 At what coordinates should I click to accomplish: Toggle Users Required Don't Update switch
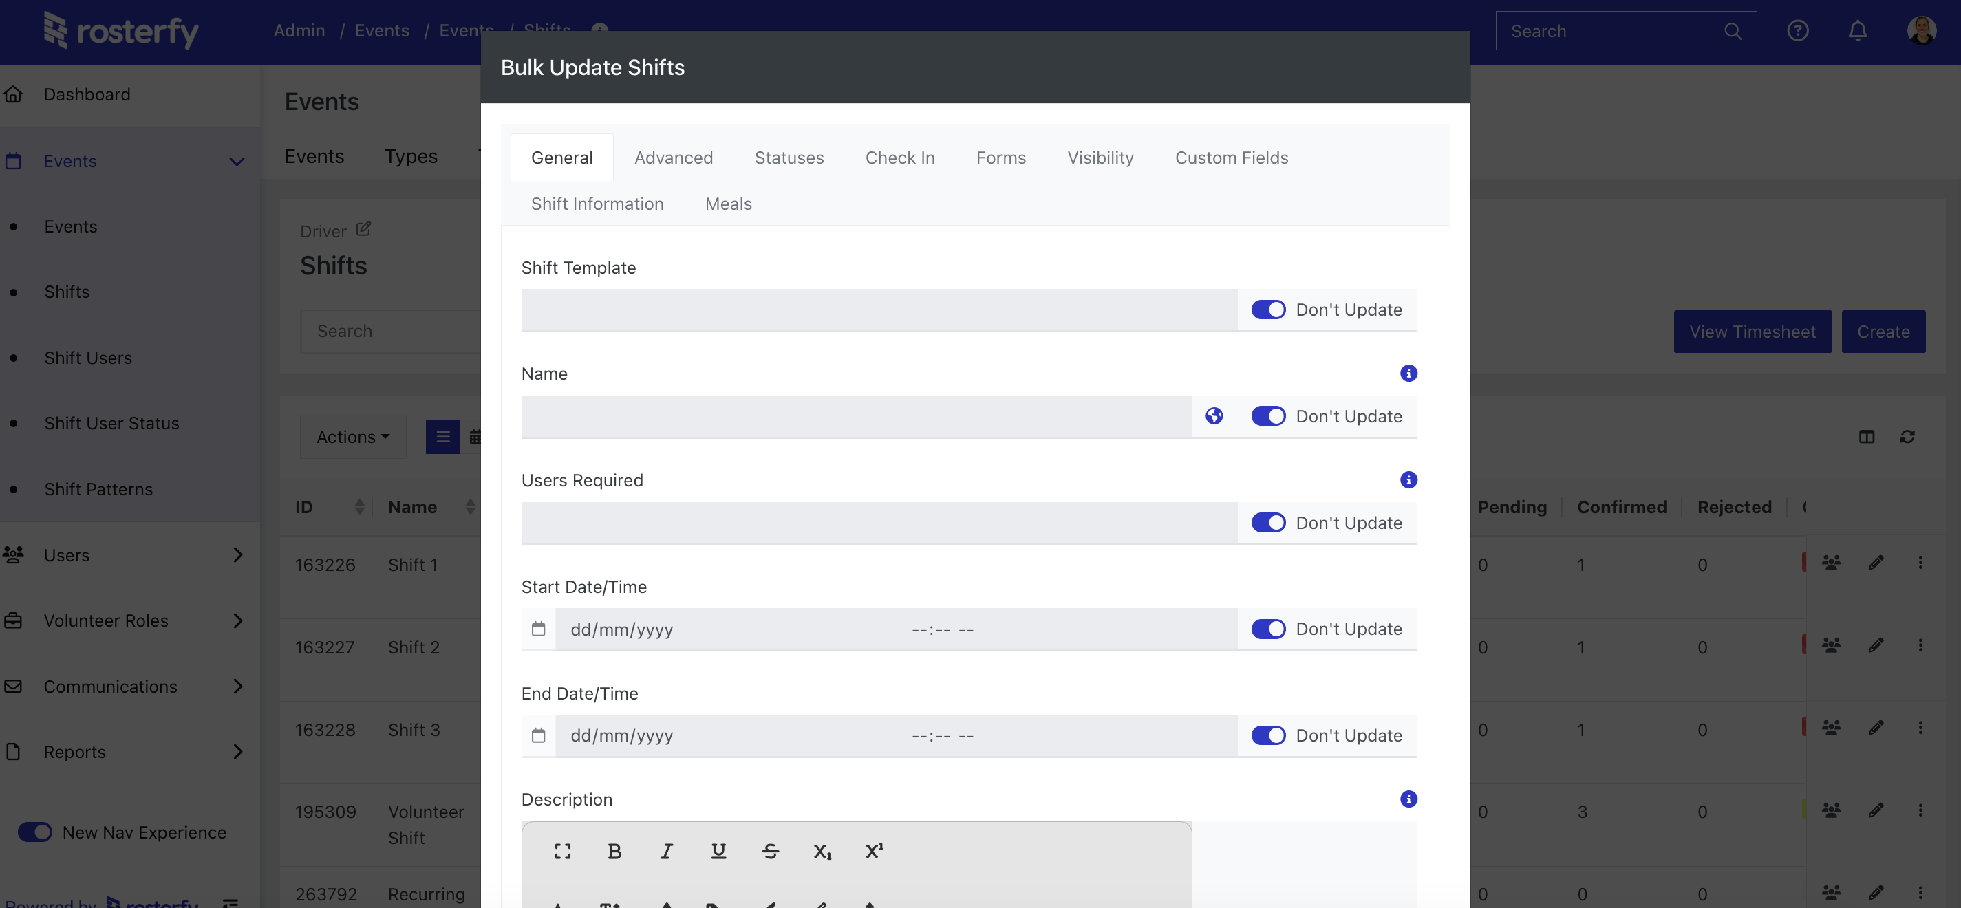coord(1268,522)
